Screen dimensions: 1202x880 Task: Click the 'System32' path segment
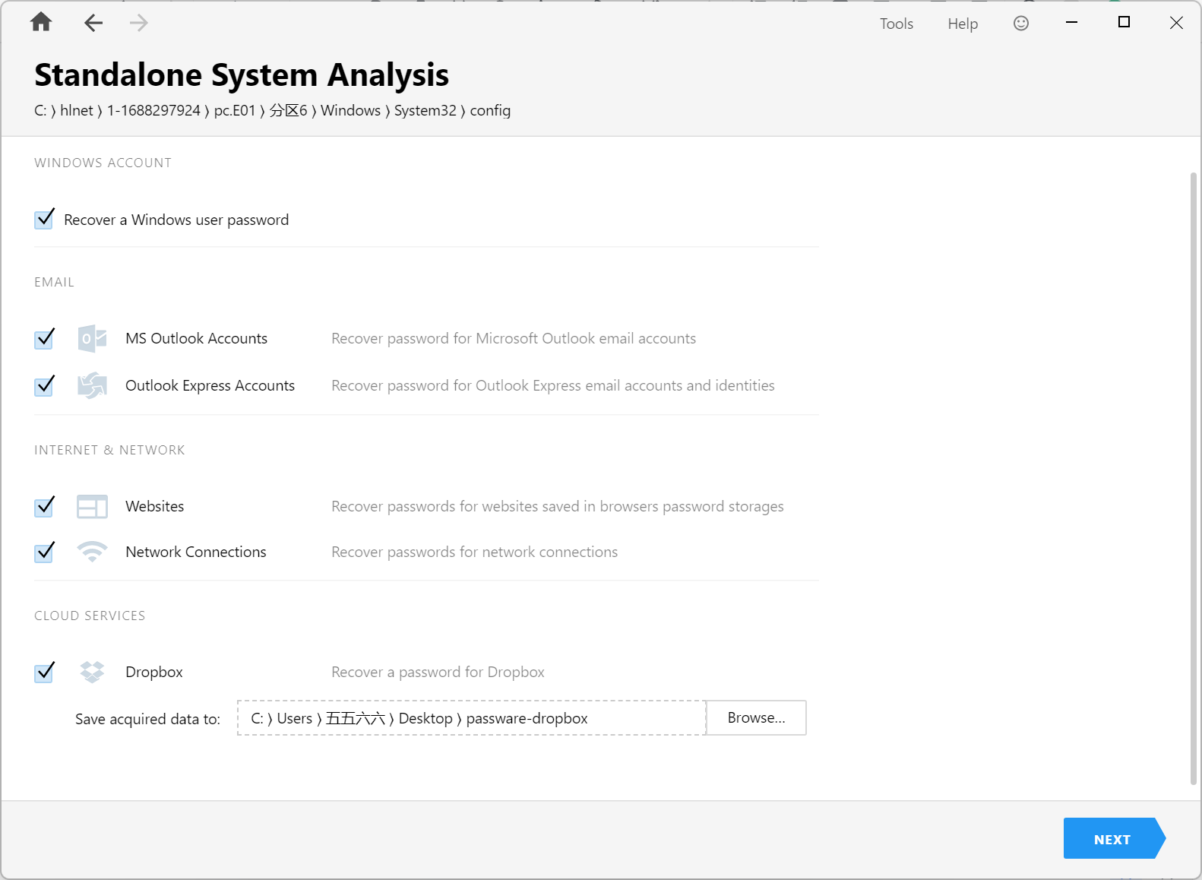[425, 110]
